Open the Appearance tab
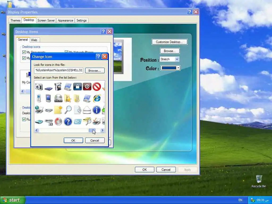Image resolution: width=272 pixels, height=204 pixels. [65, 20]
